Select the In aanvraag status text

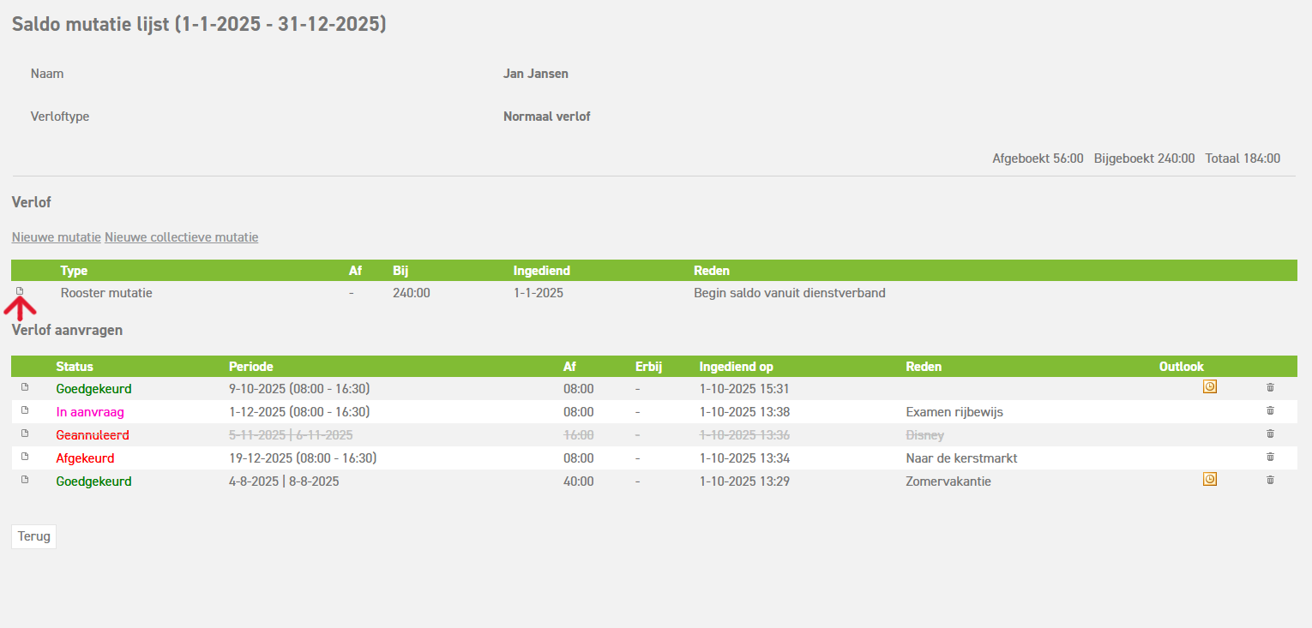(x=90, y=412)
